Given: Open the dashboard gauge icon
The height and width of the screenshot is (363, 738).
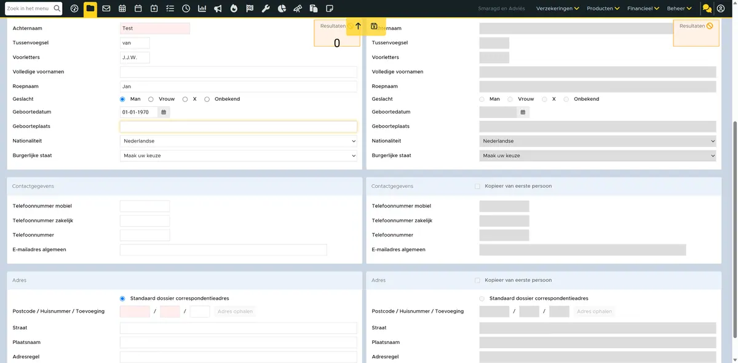Looking at the screenshot, I should [x=74, y=9].
